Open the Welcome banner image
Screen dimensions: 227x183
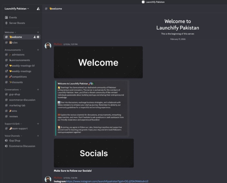pos(98,62)
